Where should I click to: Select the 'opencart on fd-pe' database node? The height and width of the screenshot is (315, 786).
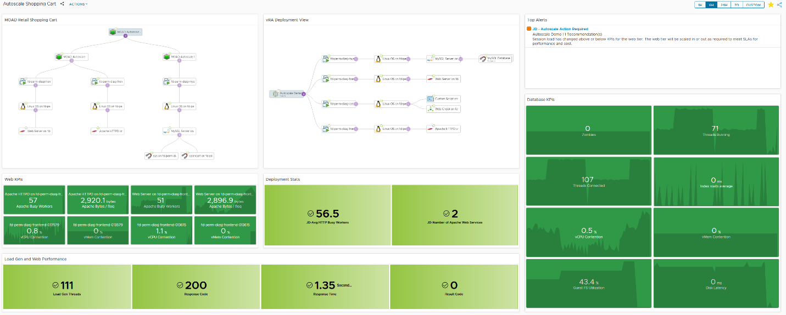pyautogui.click(x=197, y=156)
